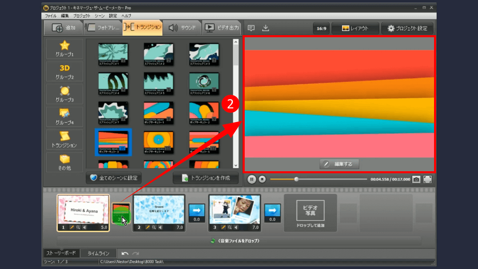Screen dimensions: 478x269
Task: Open the ファイル menu
Action: (x=50, y=16)
